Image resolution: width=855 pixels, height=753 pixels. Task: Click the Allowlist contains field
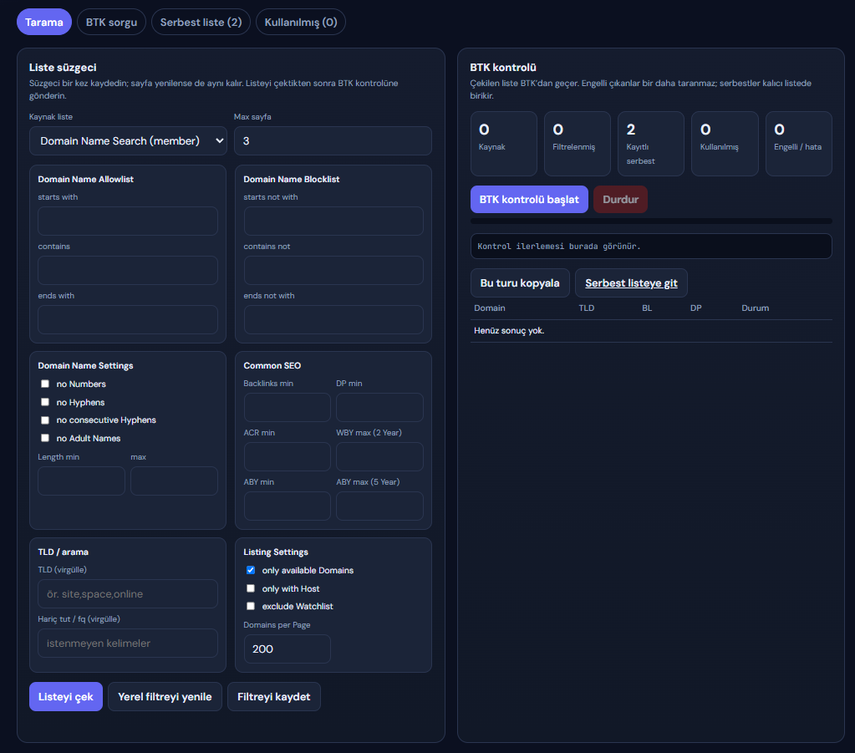(x=128, y=270)
